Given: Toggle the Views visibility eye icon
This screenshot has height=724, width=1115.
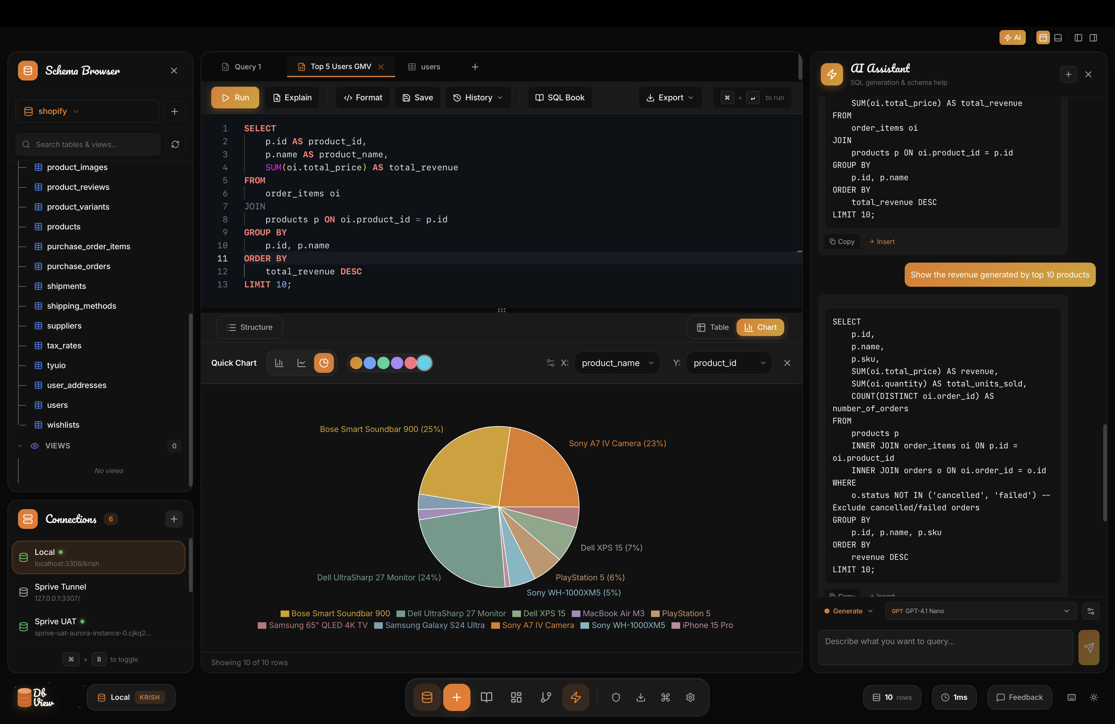Looking at the screenshot, I should (x=35, y=445).
